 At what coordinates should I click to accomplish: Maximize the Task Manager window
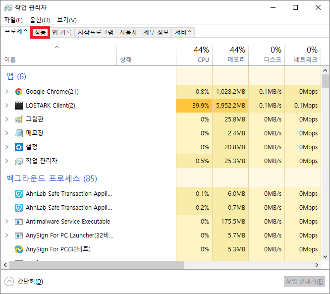tap(295, 8)
